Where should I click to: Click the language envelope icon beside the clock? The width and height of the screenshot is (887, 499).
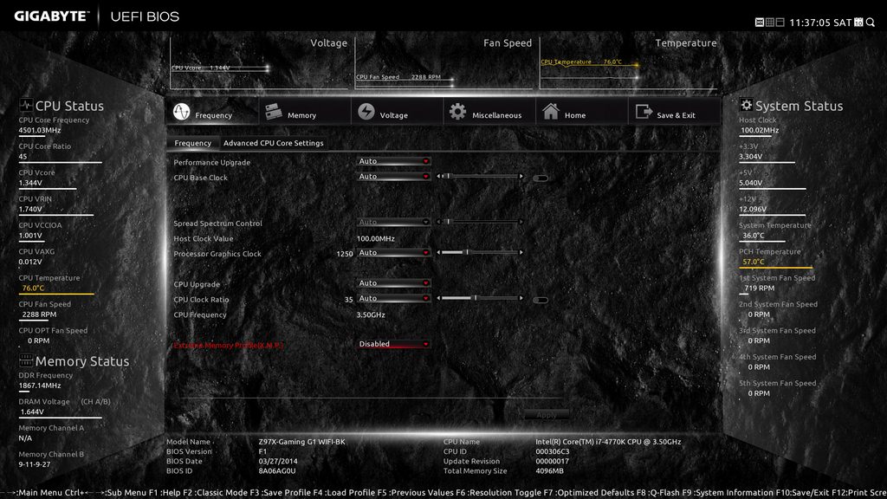tap(759, 22)
